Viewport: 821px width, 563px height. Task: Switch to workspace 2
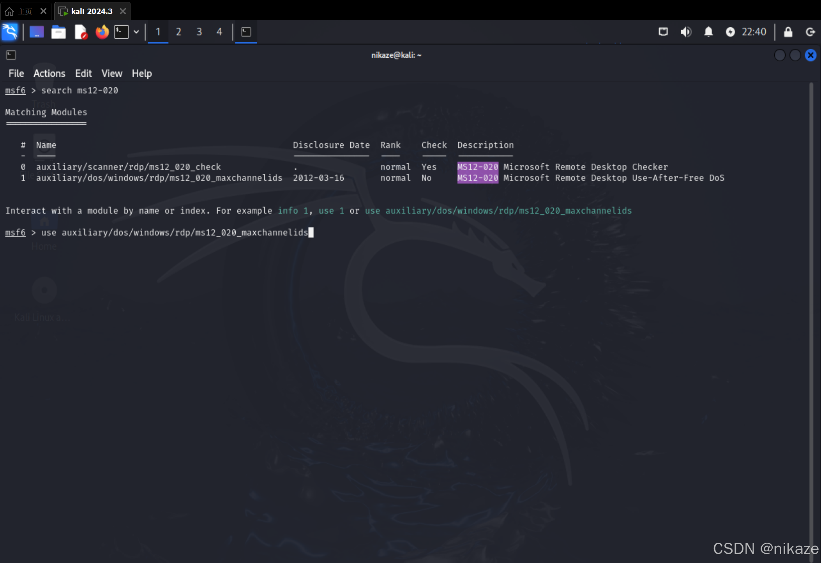click(178, 32)
